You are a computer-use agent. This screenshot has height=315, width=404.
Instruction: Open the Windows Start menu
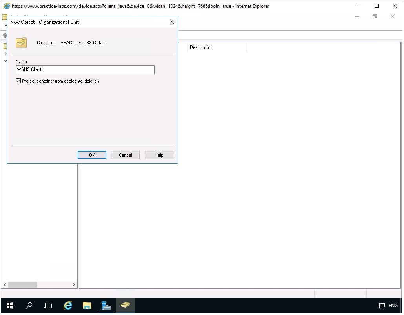pyautogui.click(x=10, y=306)
